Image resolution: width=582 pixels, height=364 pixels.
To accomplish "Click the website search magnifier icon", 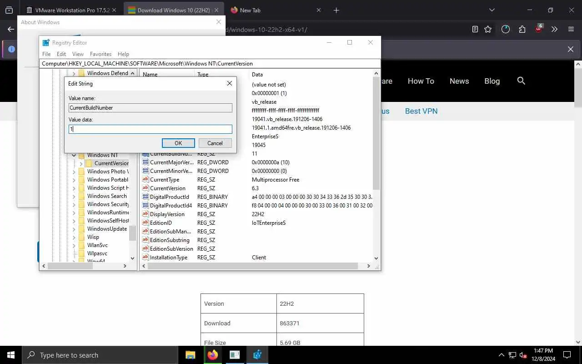I will click(521, 81).
